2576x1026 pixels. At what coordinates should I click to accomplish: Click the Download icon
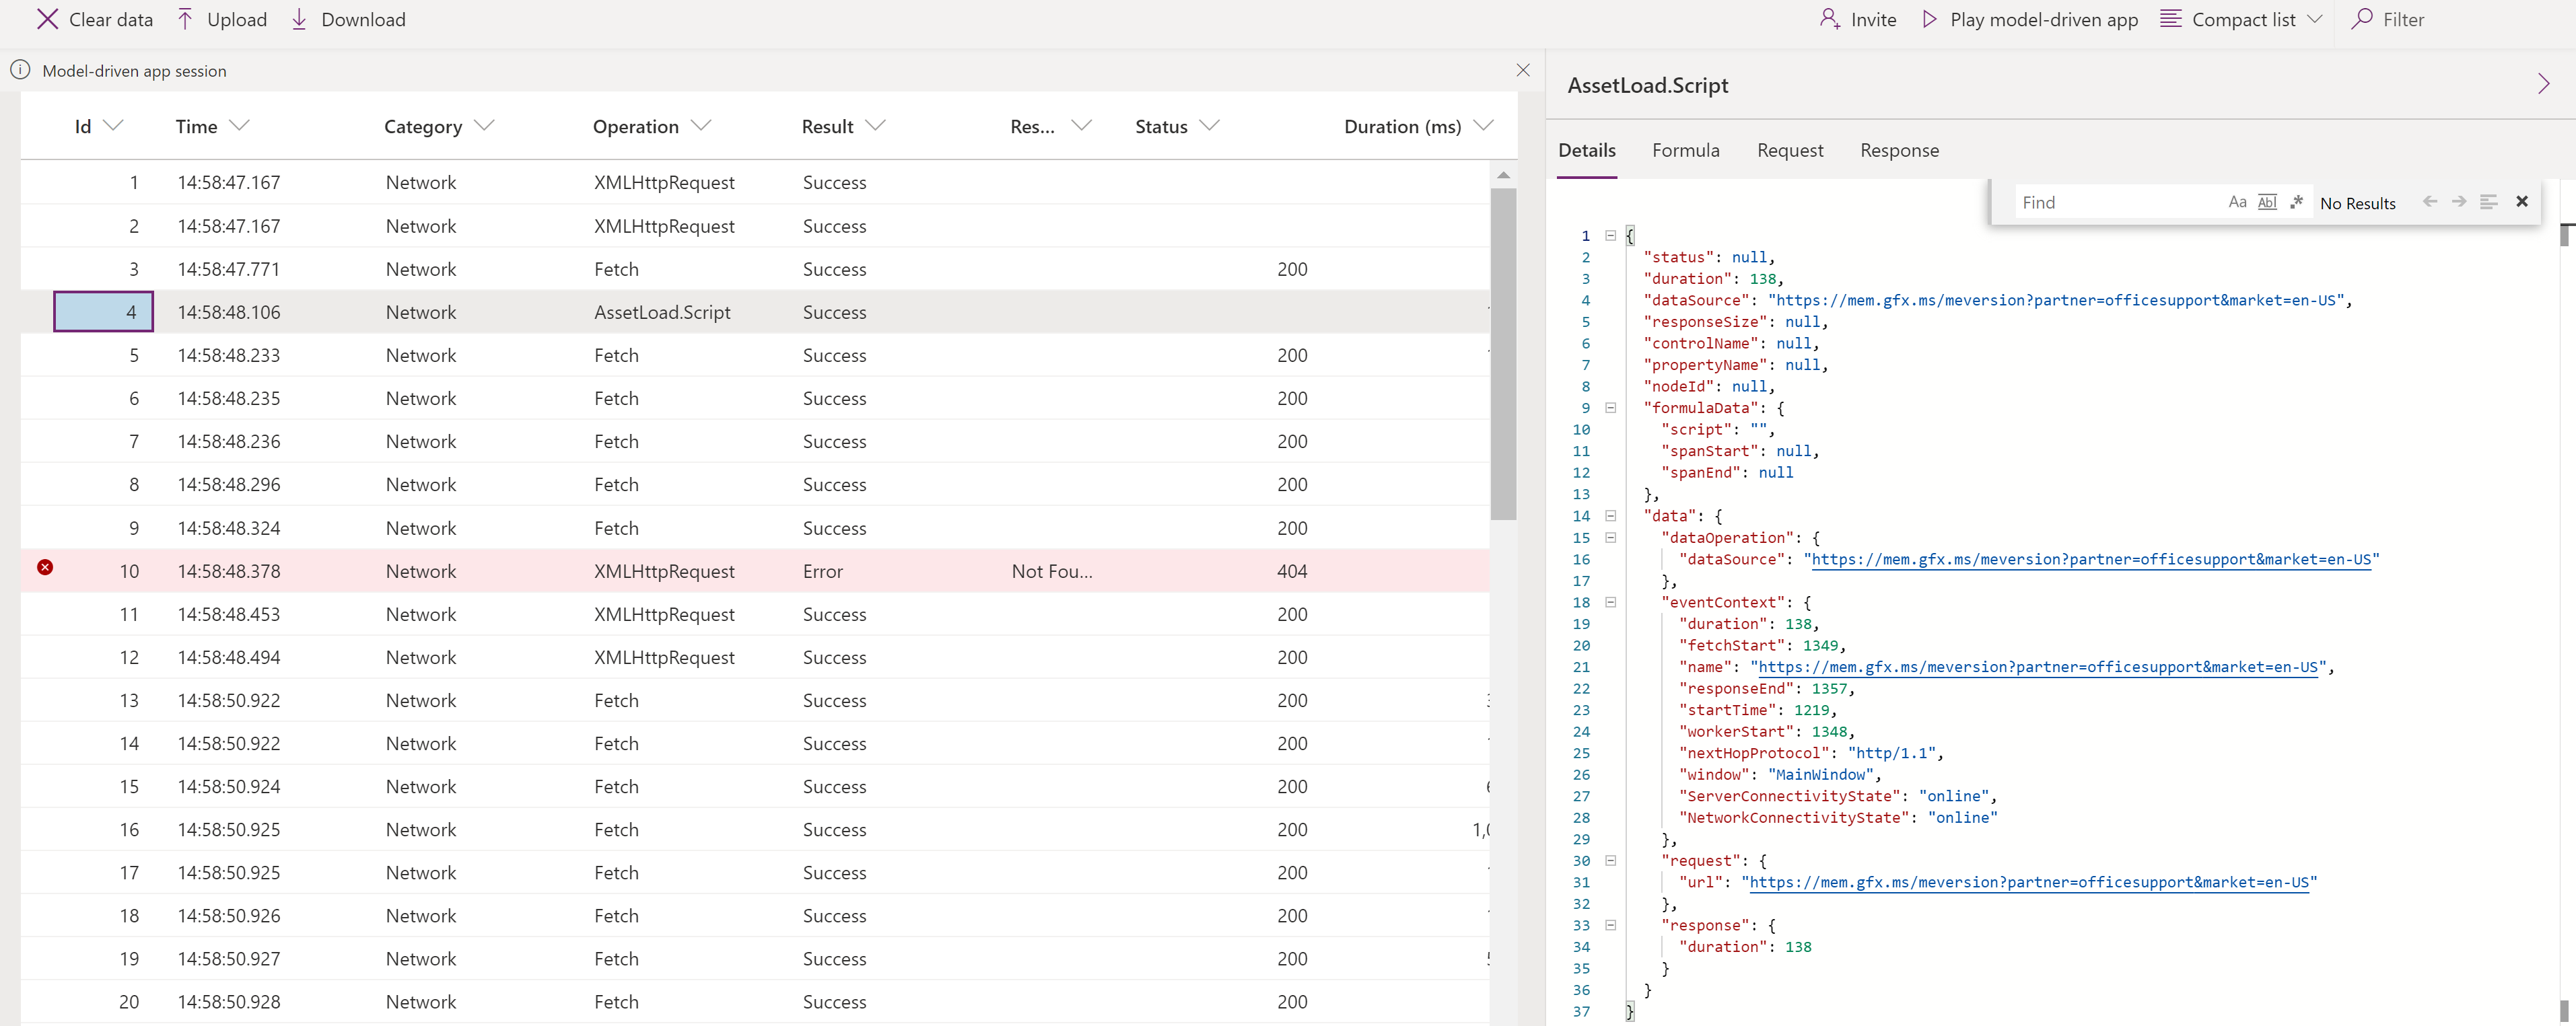coord(299,18)
